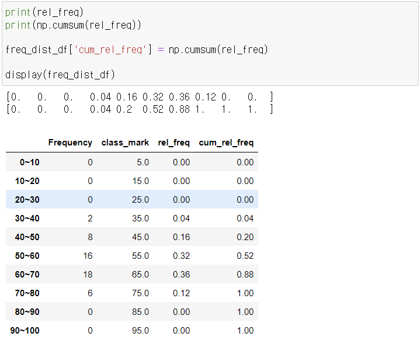Select the 50~60 row label
Viewport: 420px width, 340px height.
27,256
